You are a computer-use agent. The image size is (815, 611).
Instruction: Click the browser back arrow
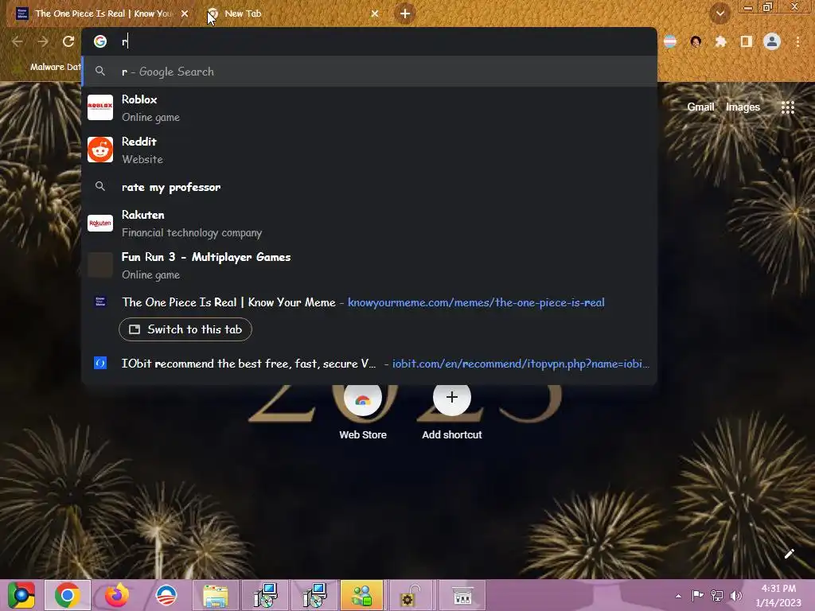pos(18,41)
